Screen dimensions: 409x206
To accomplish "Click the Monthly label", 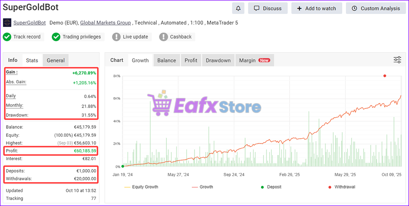I will 15,105.
